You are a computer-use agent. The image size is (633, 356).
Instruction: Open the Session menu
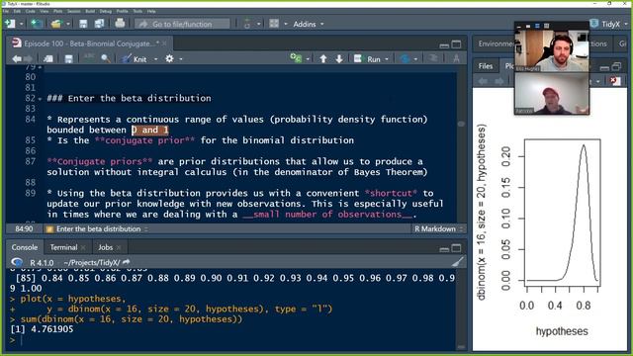(x=73, y=11)
